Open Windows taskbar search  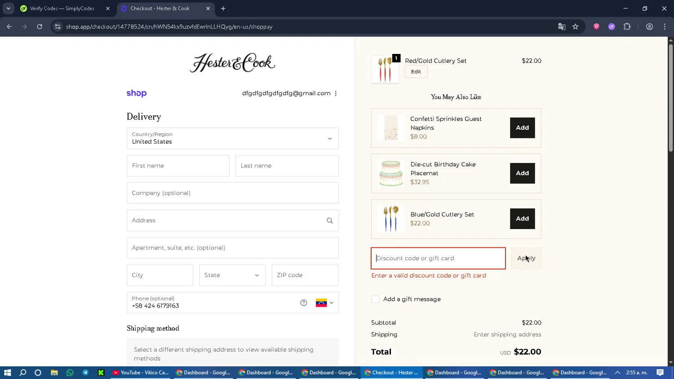[x=23, y=373]
